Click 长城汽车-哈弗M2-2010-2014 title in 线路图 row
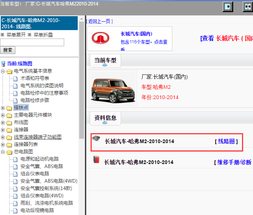 click(139, 141)
